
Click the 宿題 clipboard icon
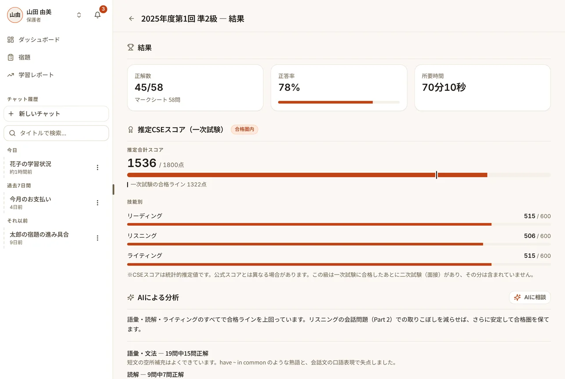coord(11,57)
